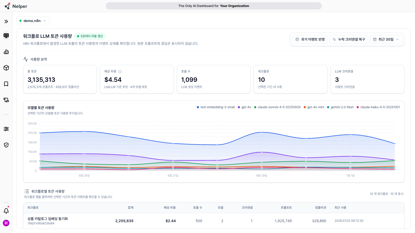The image size is (415, 233).
Task: Sort by 호출 수 column header
Action: tap(198, 208)
